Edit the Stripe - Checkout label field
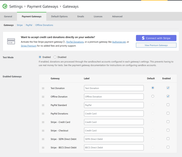Viewport: 182px width, 157px height. click(114, 131)
